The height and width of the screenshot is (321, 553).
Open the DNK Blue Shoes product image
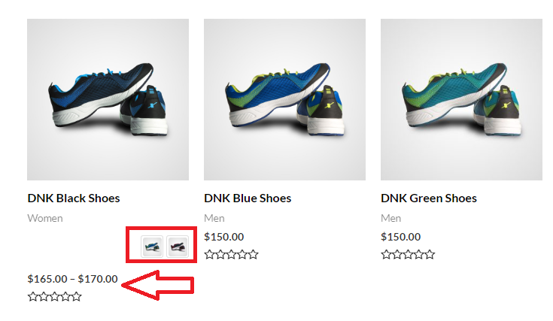tap(284, 100)
